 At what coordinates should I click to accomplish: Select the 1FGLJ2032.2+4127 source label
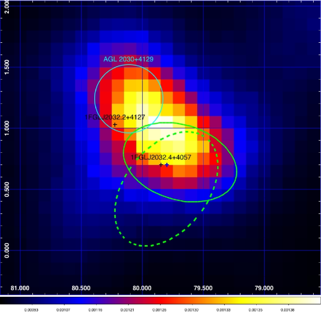[115, 117]
